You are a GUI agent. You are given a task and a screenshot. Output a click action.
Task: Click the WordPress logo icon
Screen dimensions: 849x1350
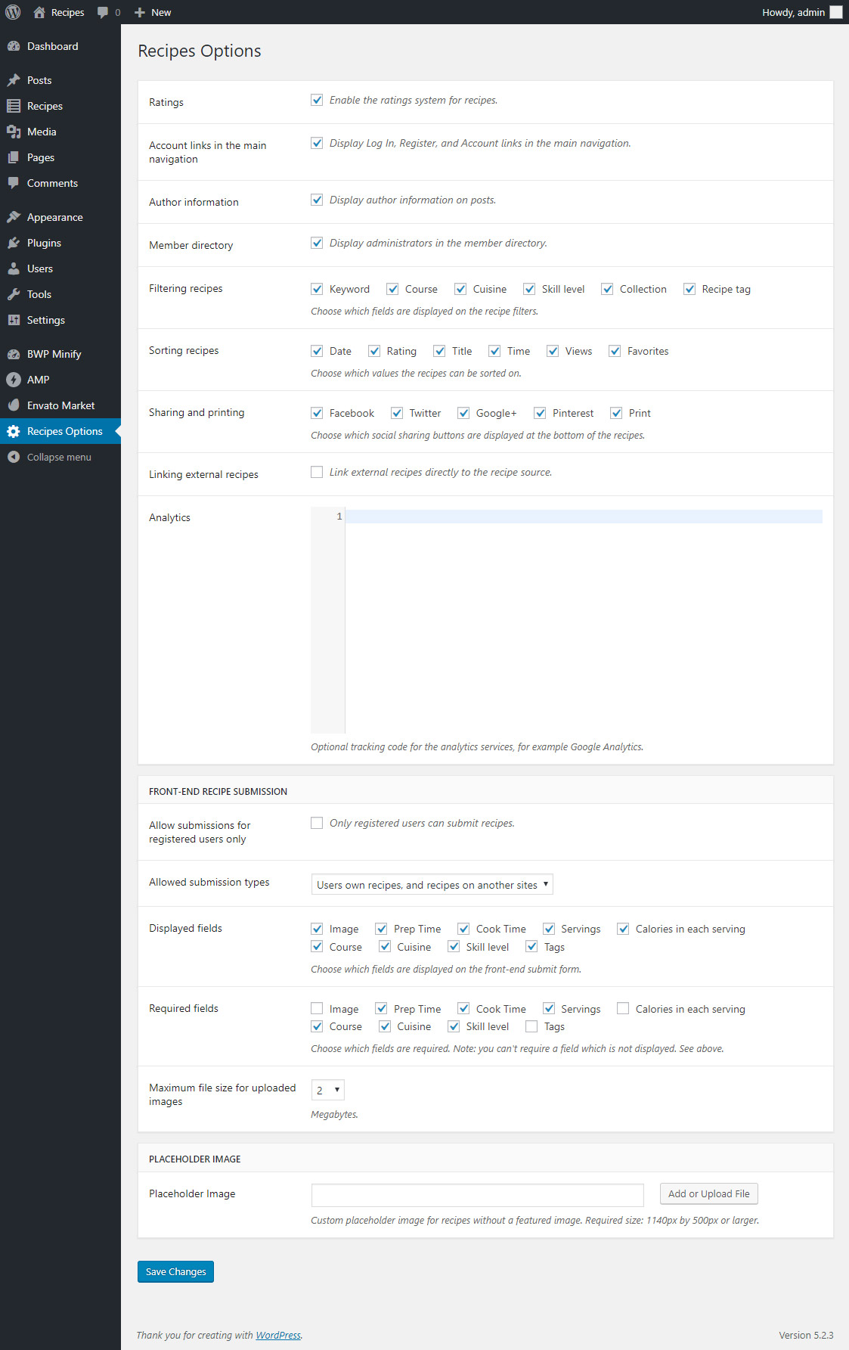pos(13,12)
